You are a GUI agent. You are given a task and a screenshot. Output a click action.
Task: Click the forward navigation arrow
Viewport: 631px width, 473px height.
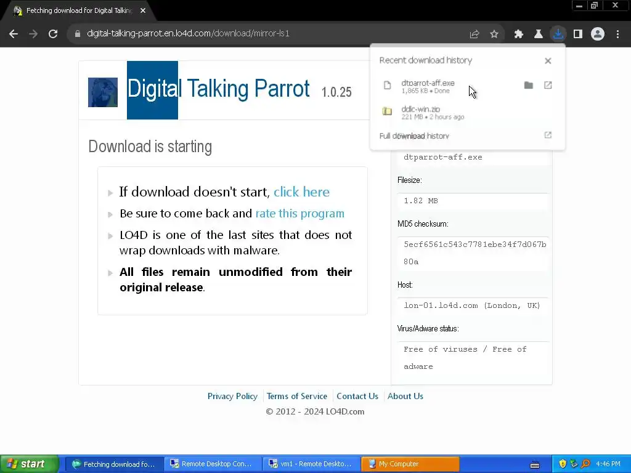point(33,34)
